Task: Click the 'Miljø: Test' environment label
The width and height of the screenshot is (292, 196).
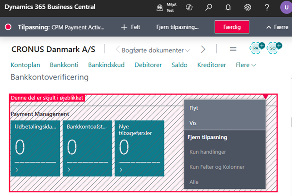Action: pos(171,7)
